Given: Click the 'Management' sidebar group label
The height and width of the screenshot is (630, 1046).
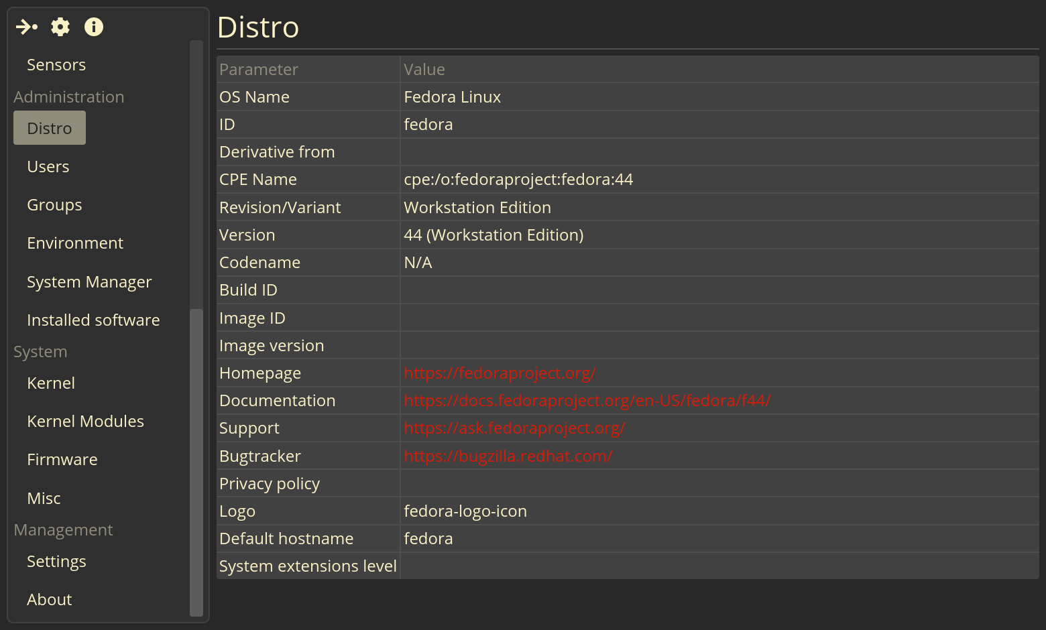Looking at the screenshot, I should point(63,530).
